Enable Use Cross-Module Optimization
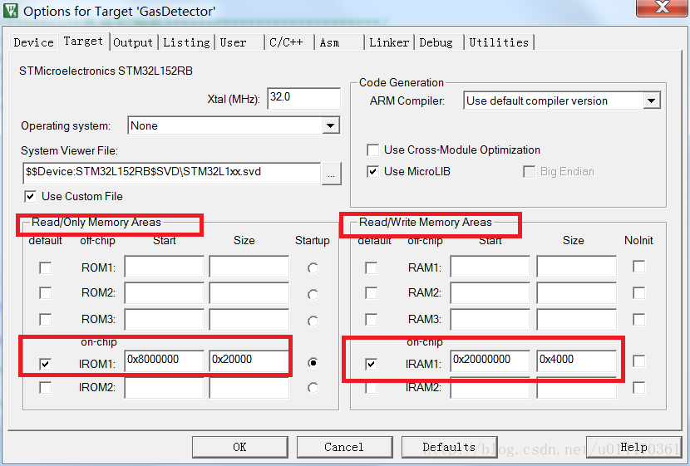690x466 pixels. (372, 150)
